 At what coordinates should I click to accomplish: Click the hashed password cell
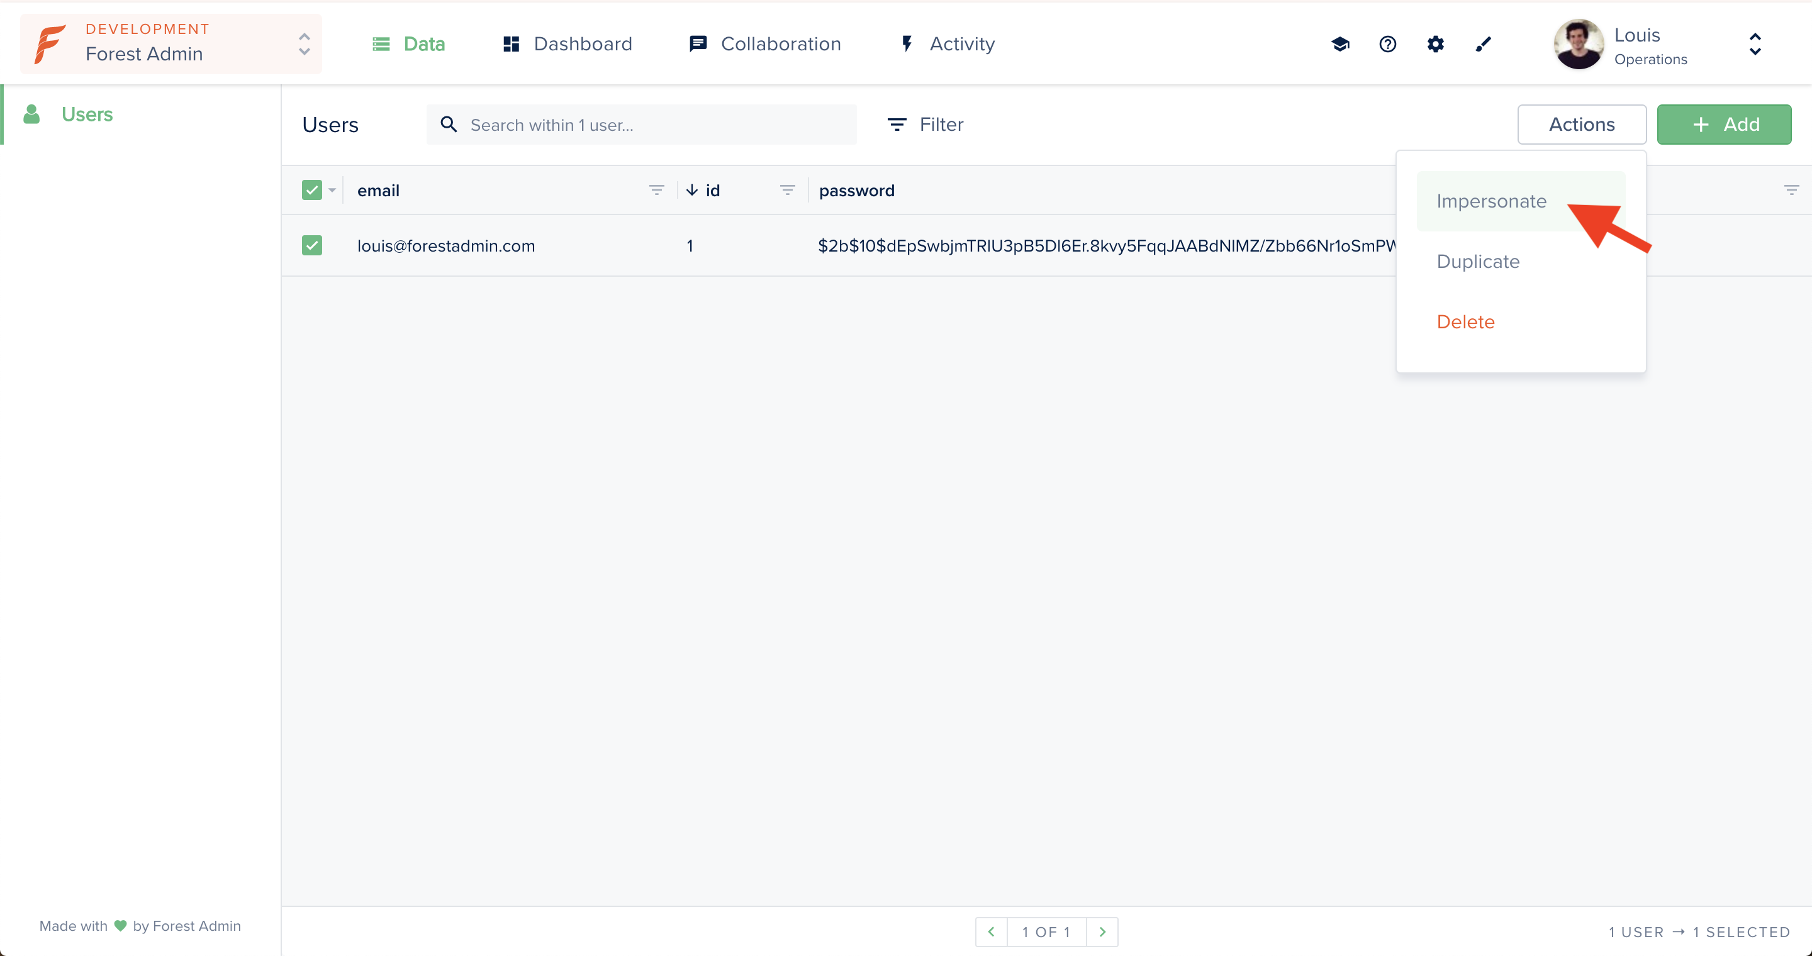coord(1107,245)
